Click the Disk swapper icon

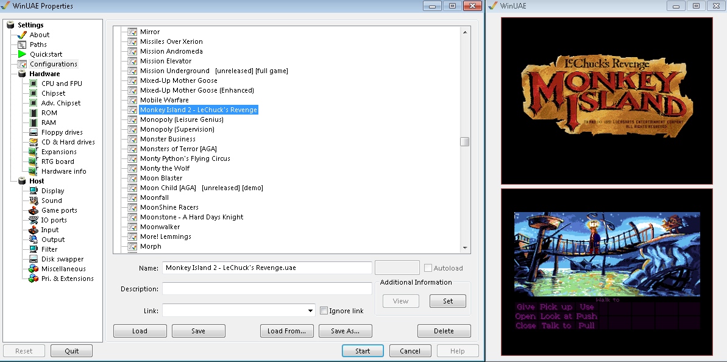[x=34, y=258]
